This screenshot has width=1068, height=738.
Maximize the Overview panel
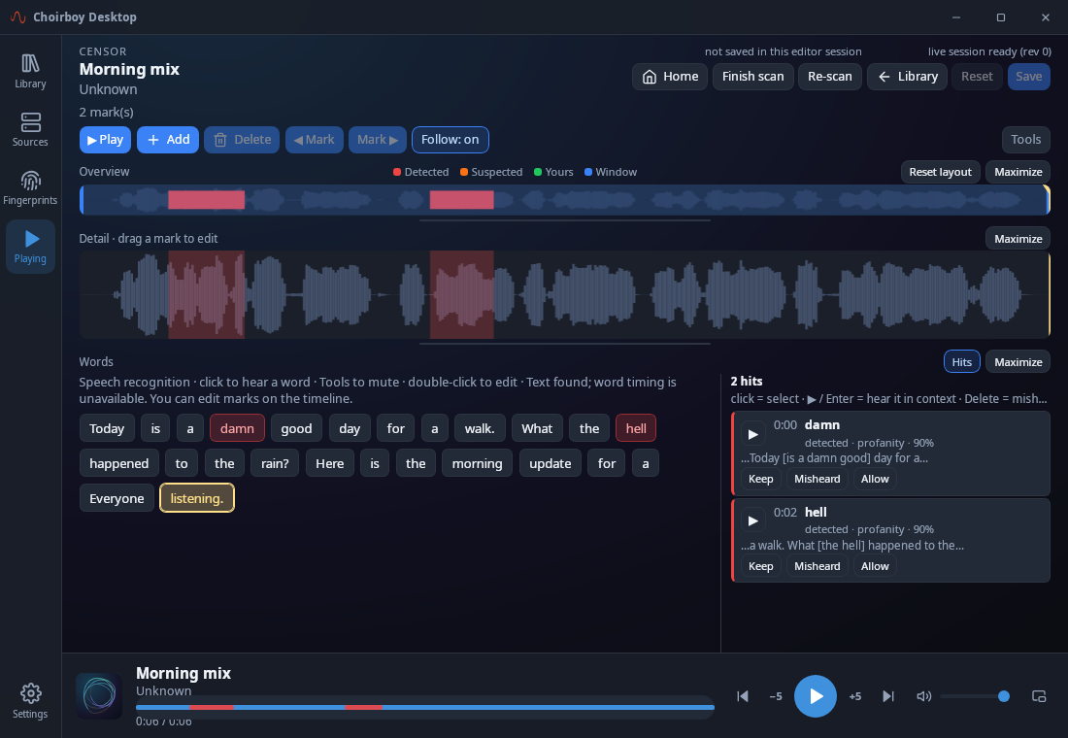tap(1018, 172)
